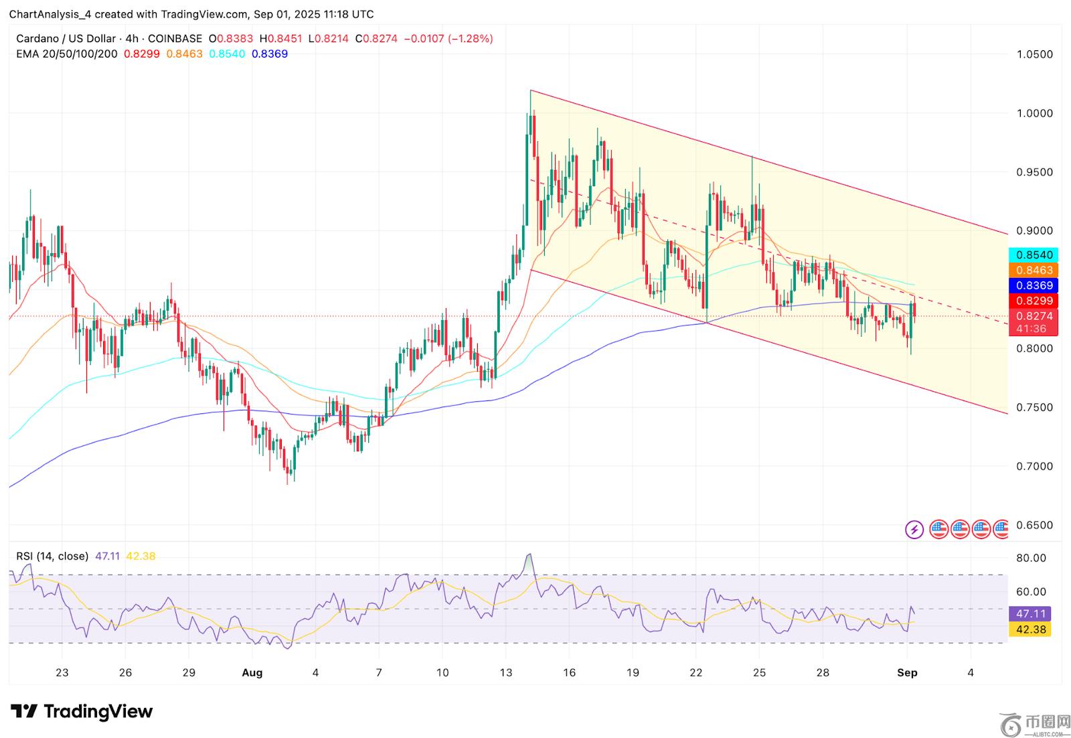Select the RSI (14, close) indicator legend
Viewport: 1071px width, 738px height.
pyautogui.click(x=52, y=556)
